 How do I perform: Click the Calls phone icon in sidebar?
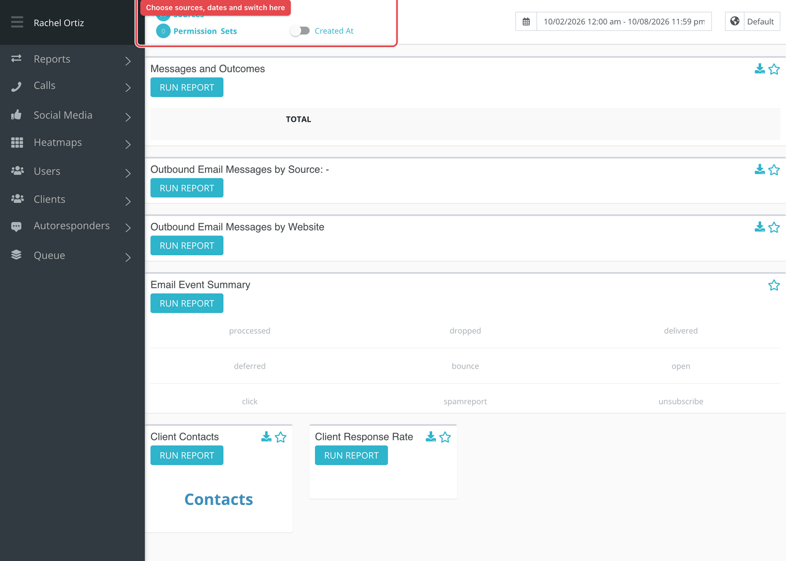(16, 86)
